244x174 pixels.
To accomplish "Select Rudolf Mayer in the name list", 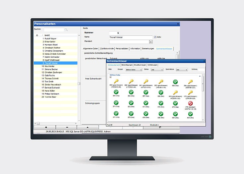I will pyautogui.click(x=51, y=38).
